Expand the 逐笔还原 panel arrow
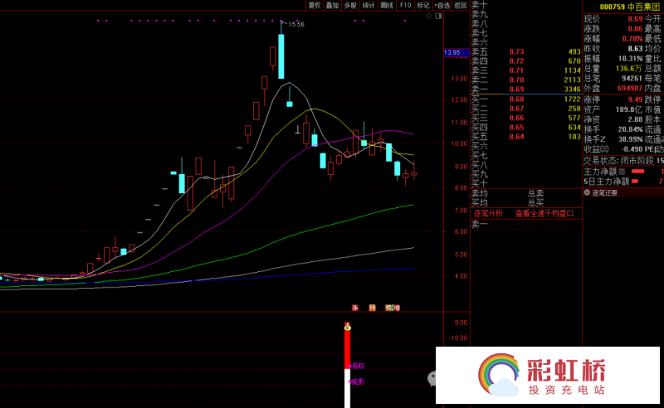 (x=586, y=192)
